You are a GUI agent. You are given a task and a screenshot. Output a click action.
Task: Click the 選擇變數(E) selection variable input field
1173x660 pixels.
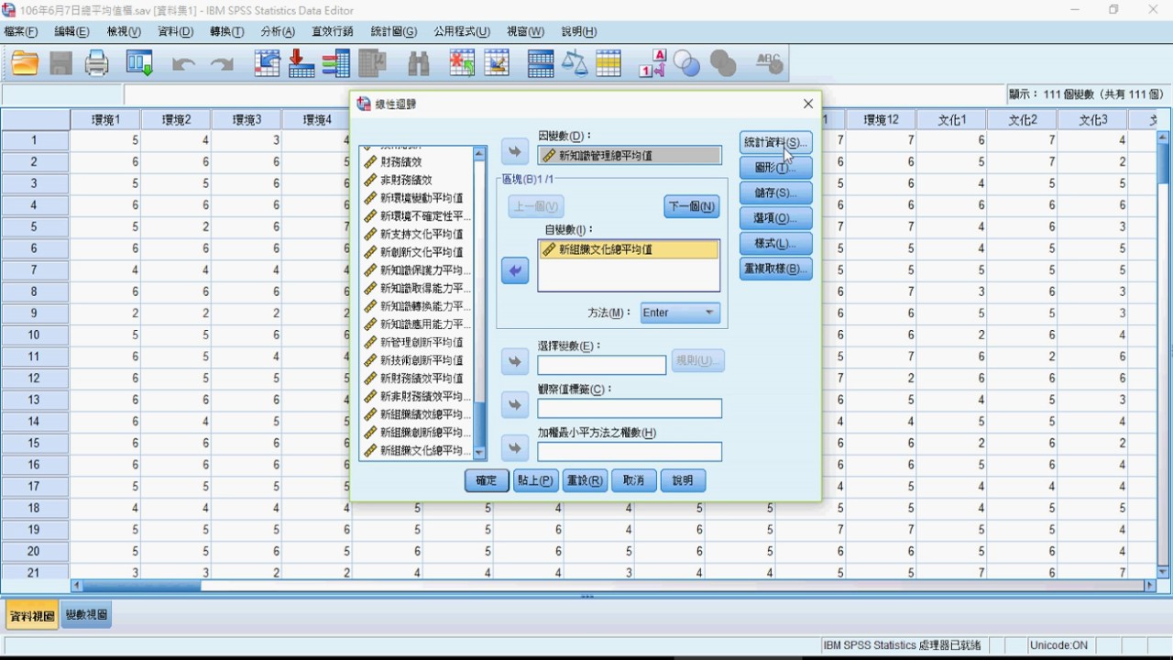(602, 365)
